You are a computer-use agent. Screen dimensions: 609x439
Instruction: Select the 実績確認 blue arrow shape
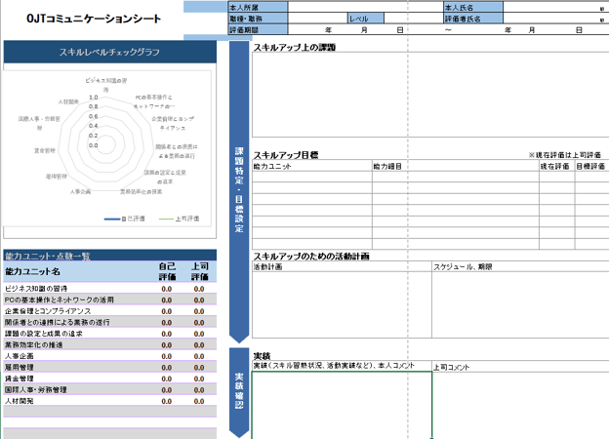tap(239, 392)
